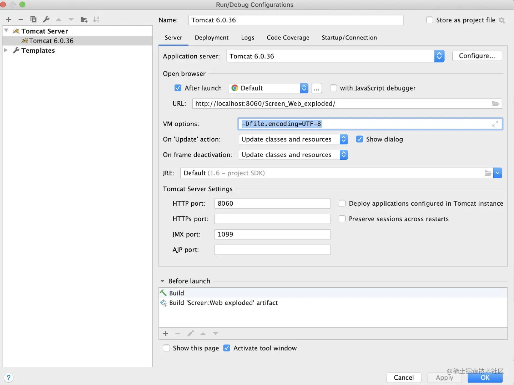Image resolution: width=514 pixels, height=385 pixels.
Task: Click the hammer icon of the Build task
Action: [x=163, y=293]
